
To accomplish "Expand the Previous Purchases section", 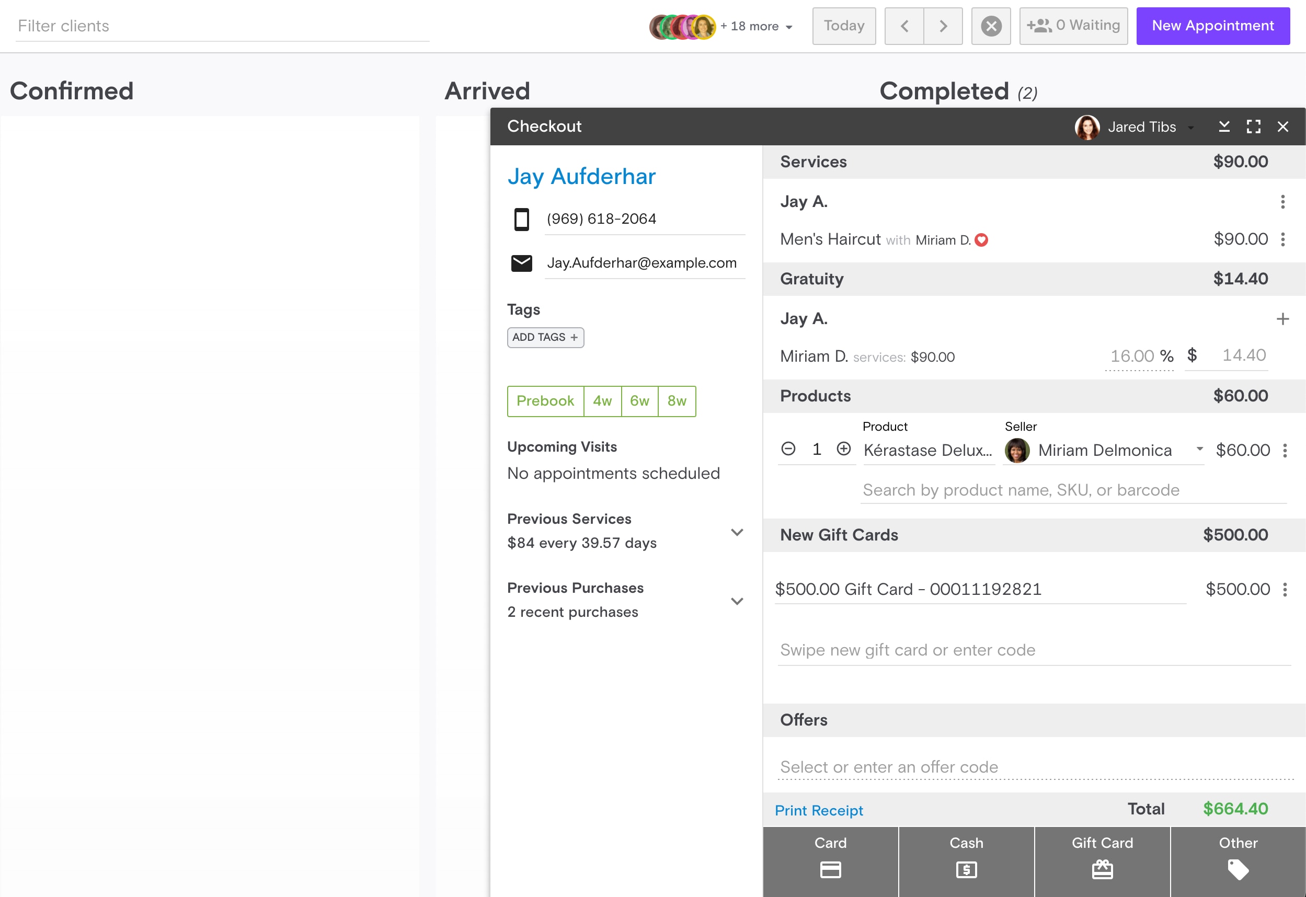I will (x=737, y=601).
